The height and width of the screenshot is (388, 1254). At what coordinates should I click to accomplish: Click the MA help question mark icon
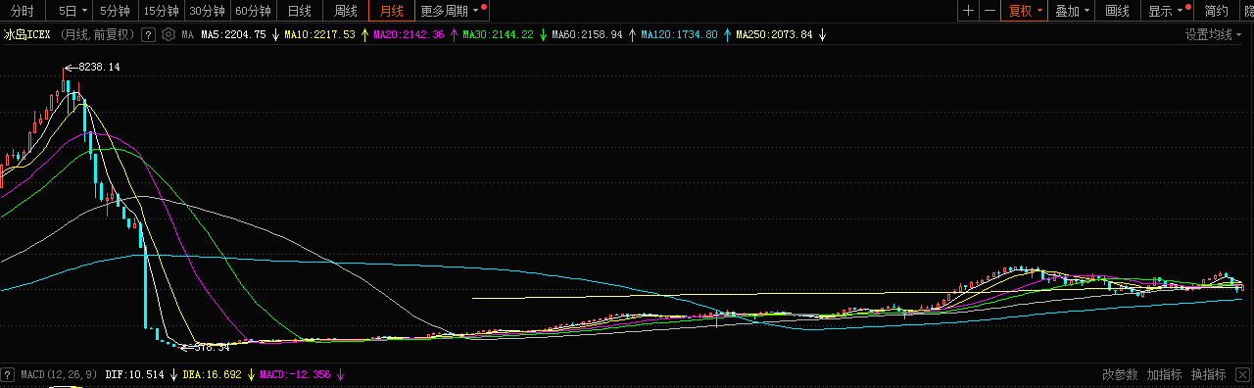pos(148,35)
